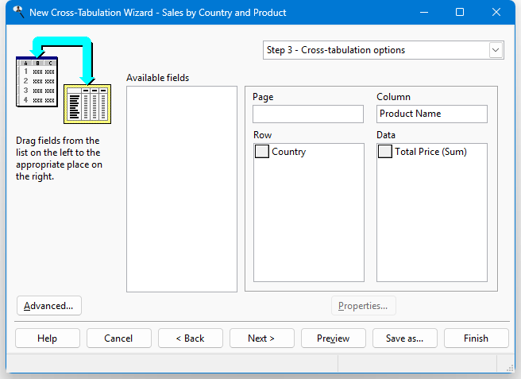Screen dimensions: 521x379
Task: Select the Country row field
Action: click(x=288, y=152)
